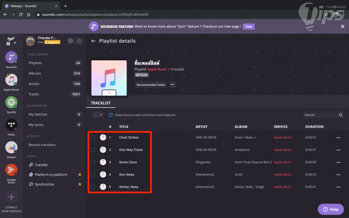The width and height of the screenshot is (349, 218).
Task: Open more options for Ashita, Mata track
Action: (338, 187)
